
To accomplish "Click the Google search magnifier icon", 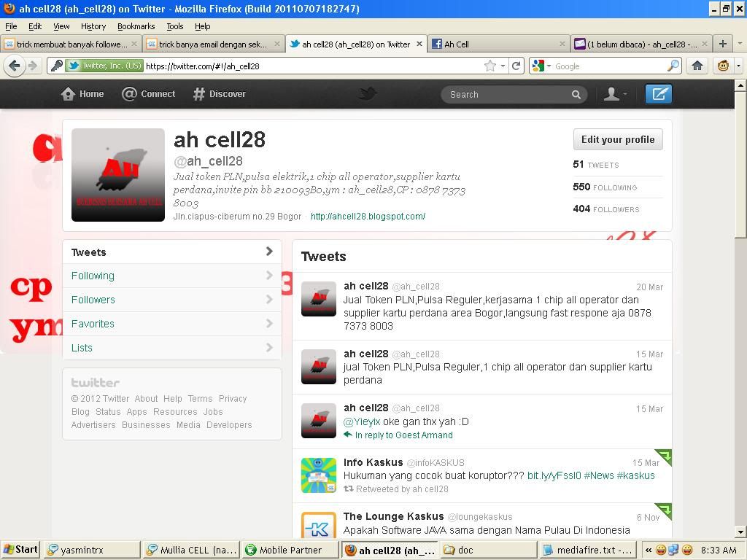I will point(673,66).
